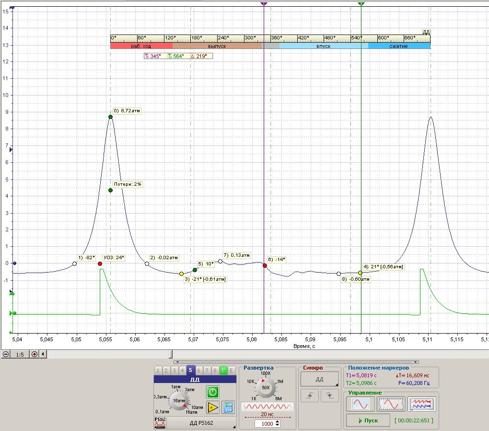Click the 50K sample rate knob
This screenshot has width=489, height=431.
(266, 388)
